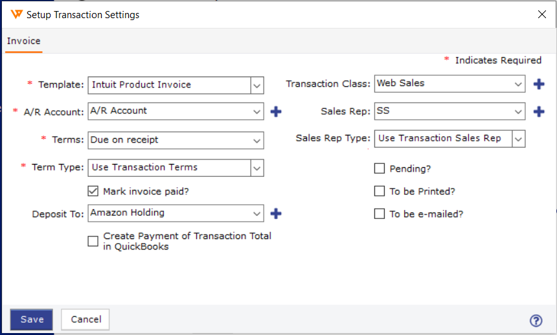Expand the A/R Account dropdown
Viewport: 557px width, 335px height.
coord(257,111)
